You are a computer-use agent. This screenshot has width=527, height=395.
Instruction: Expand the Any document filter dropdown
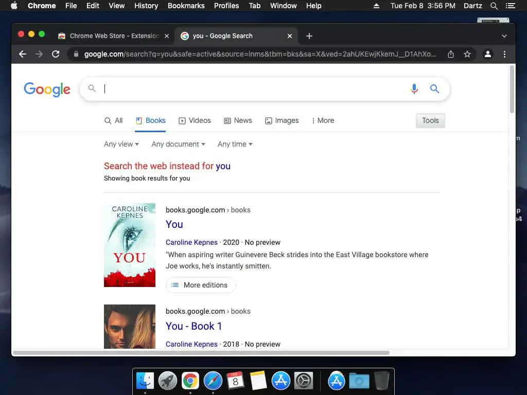click(x=178, y=144)
